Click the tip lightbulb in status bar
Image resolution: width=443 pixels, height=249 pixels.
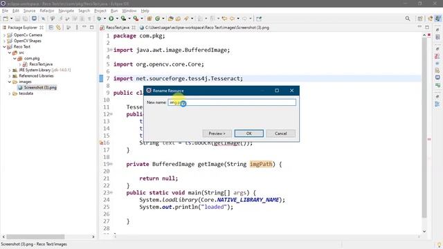pos(439,244)
